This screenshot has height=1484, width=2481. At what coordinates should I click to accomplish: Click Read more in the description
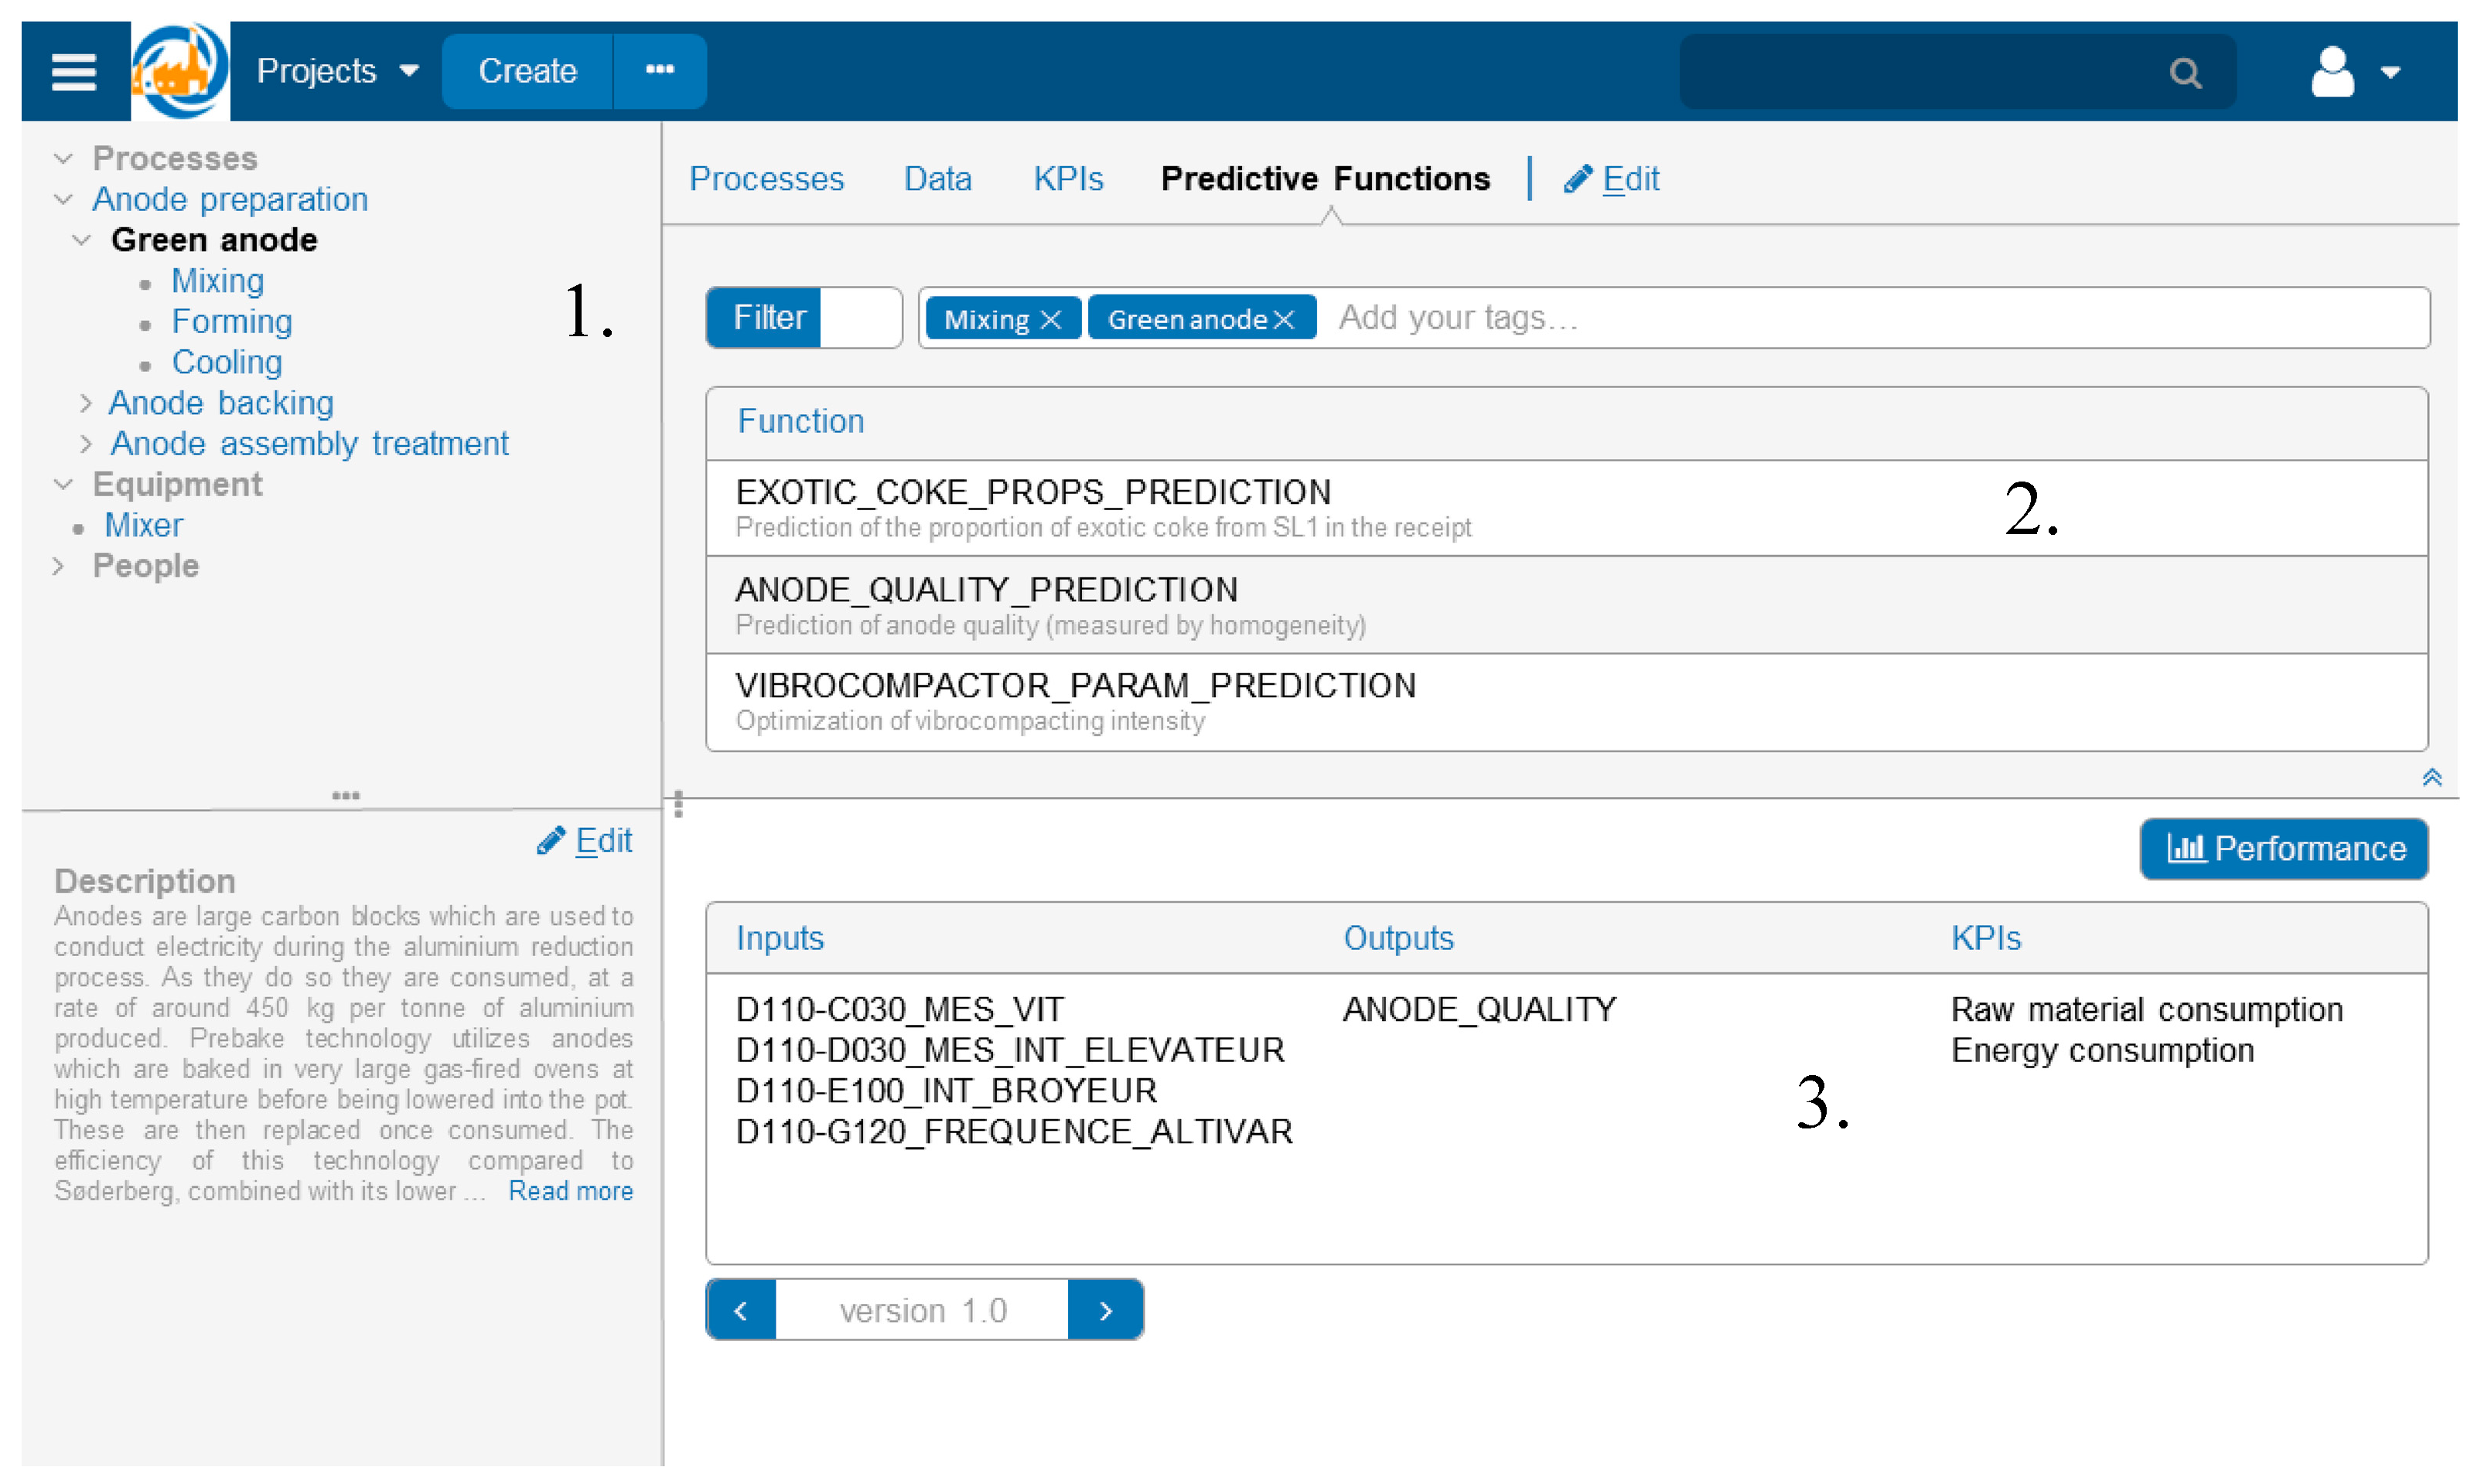(x=570, y=1191)
